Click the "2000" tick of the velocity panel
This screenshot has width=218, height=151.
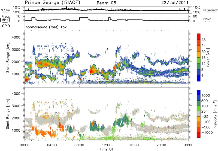16,118
